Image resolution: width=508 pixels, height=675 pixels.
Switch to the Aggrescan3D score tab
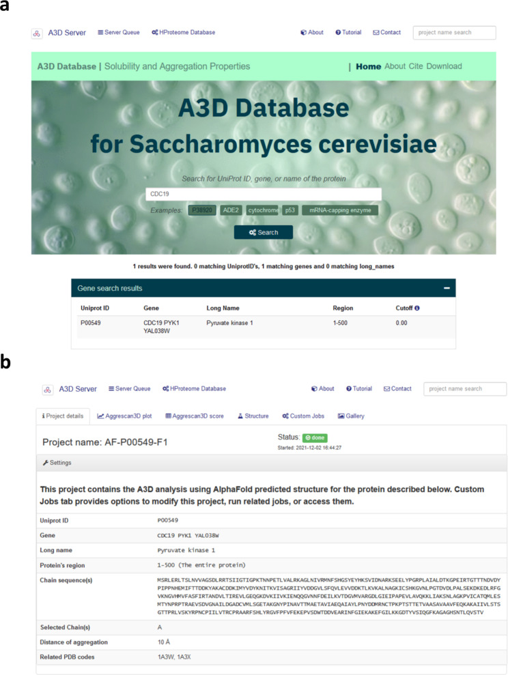[x=196, y=416]
